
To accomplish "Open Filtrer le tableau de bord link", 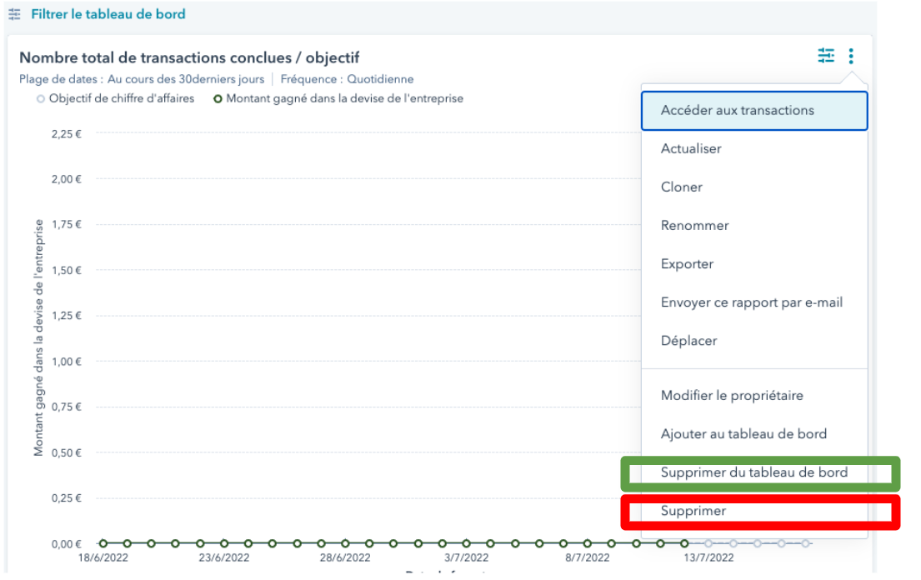I will coord(108,14).
